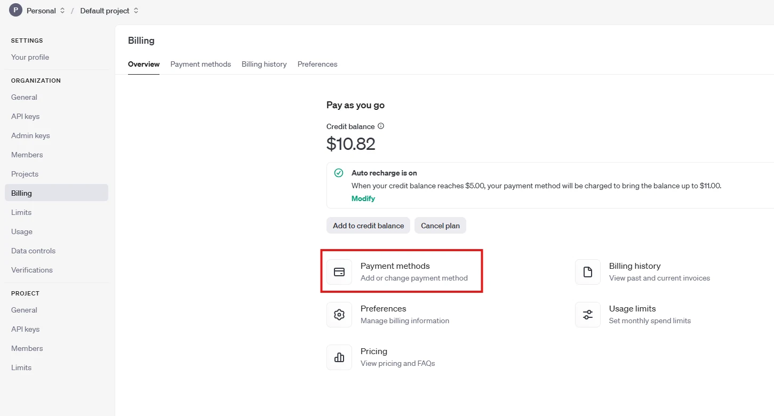Open project API keys in the sidebar
Screen dimensions: 774x416
tap(25, 329)
